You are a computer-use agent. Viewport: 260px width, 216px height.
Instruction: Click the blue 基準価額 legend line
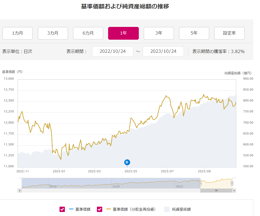[71, 209]
